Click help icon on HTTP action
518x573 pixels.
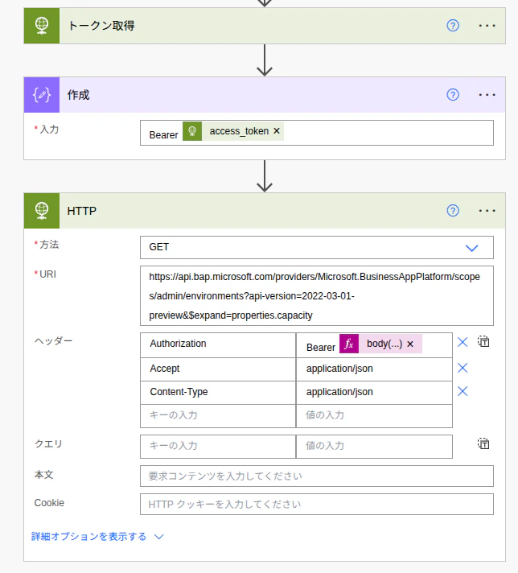pyautogui.click(x=453, y=211)
